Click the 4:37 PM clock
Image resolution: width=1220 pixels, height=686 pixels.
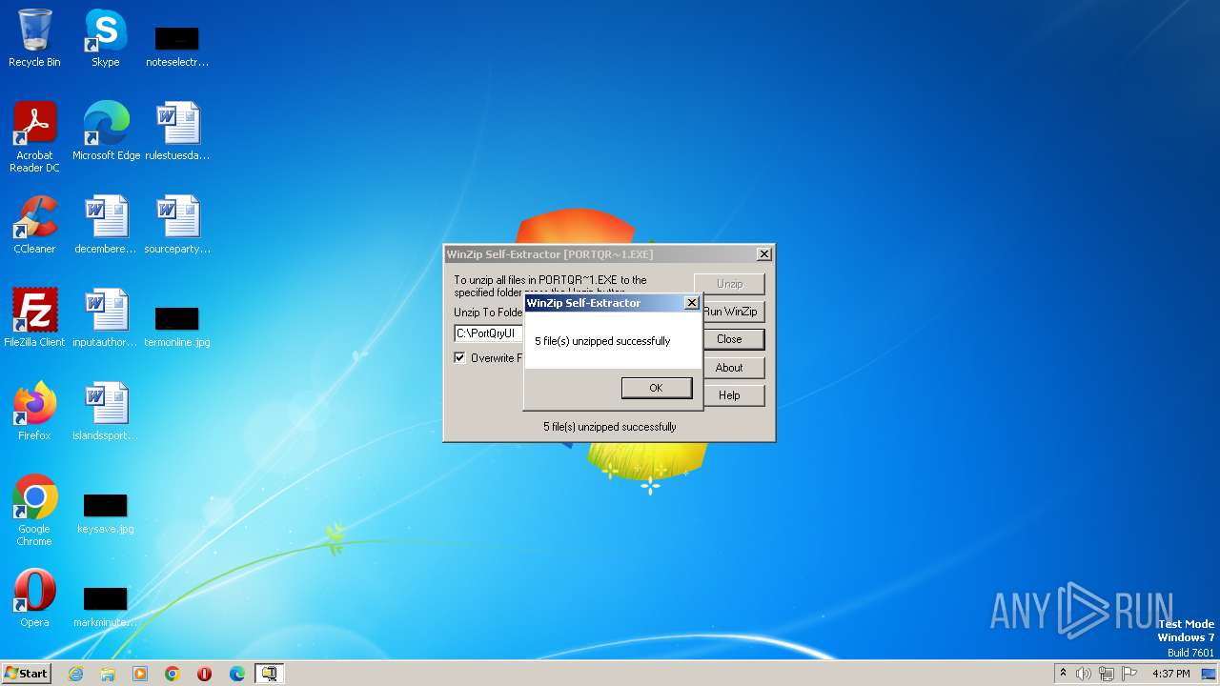[1171, 674]
